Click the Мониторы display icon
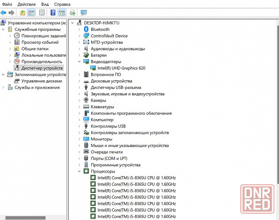The image size is (279, 220). (86, 139)
